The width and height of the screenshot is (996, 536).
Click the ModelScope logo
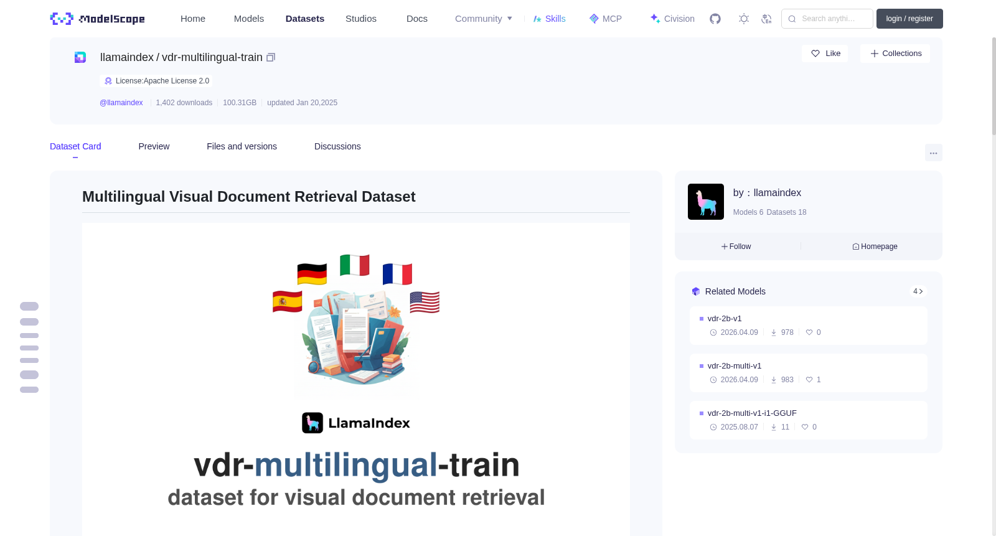[x=97, y=19]
